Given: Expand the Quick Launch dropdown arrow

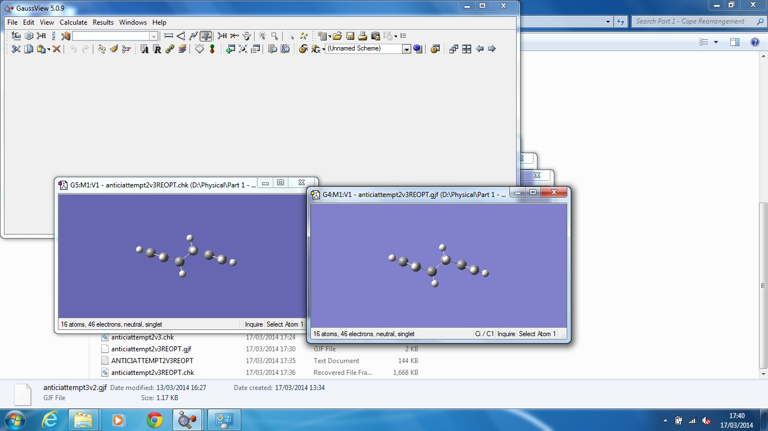Looking at the screenshot, I should (323, 49).
